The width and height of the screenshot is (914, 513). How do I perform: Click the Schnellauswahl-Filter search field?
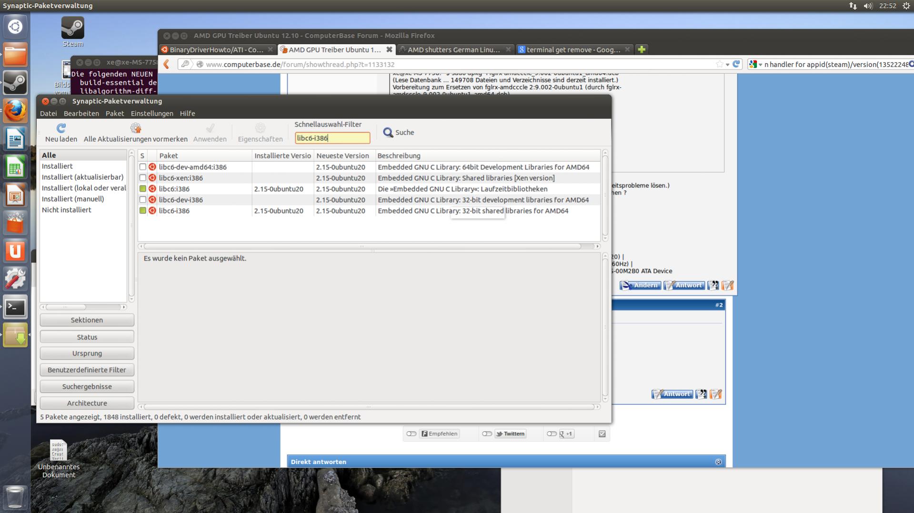(332, 138)
